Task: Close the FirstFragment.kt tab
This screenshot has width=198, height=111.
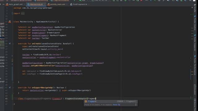Action: (x=89, y=4)
